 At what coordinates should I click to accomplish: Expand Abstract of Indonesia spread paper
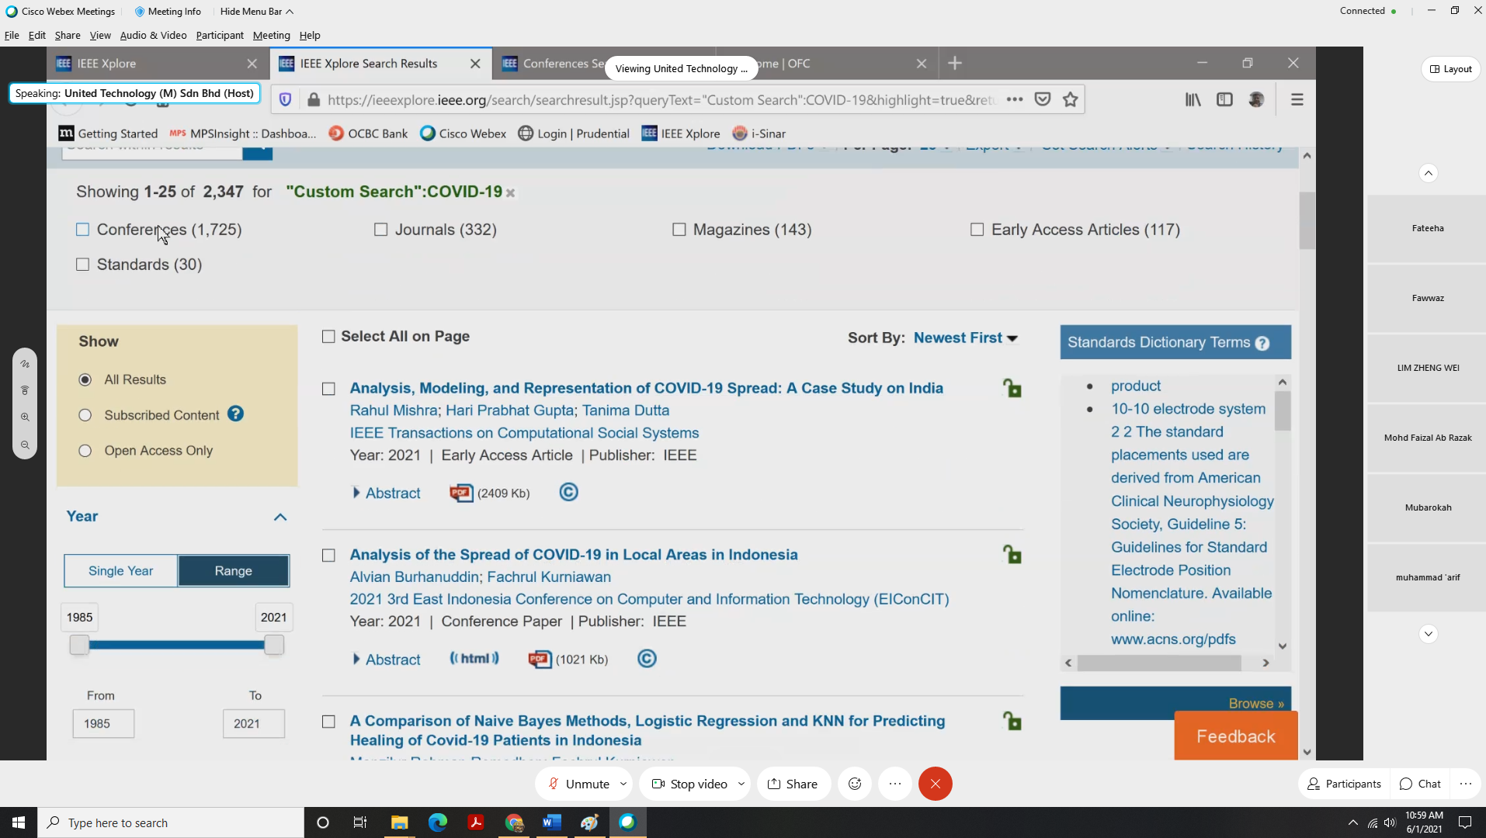pos(387,660)
